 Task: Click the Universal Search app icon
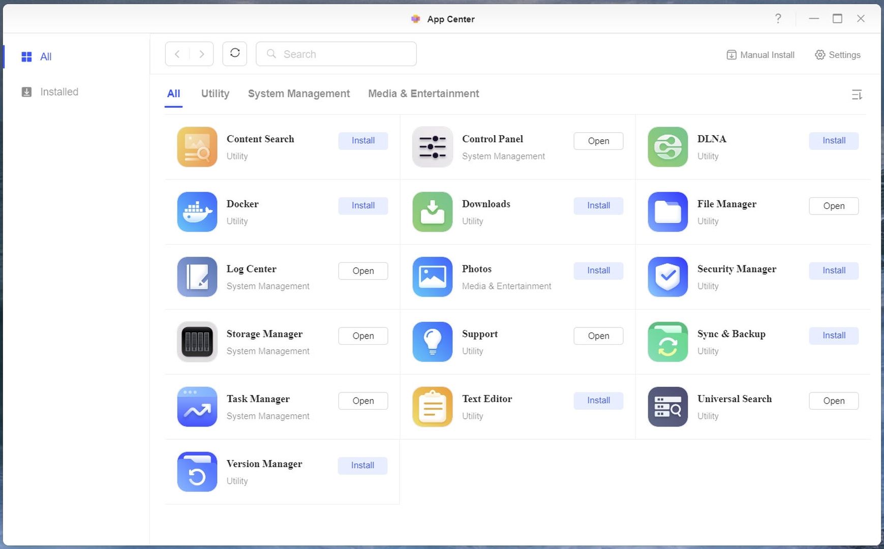[x=668, y=407]
